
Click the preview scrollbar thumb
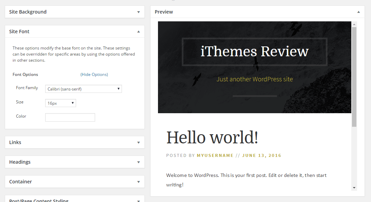coord(354,77)
